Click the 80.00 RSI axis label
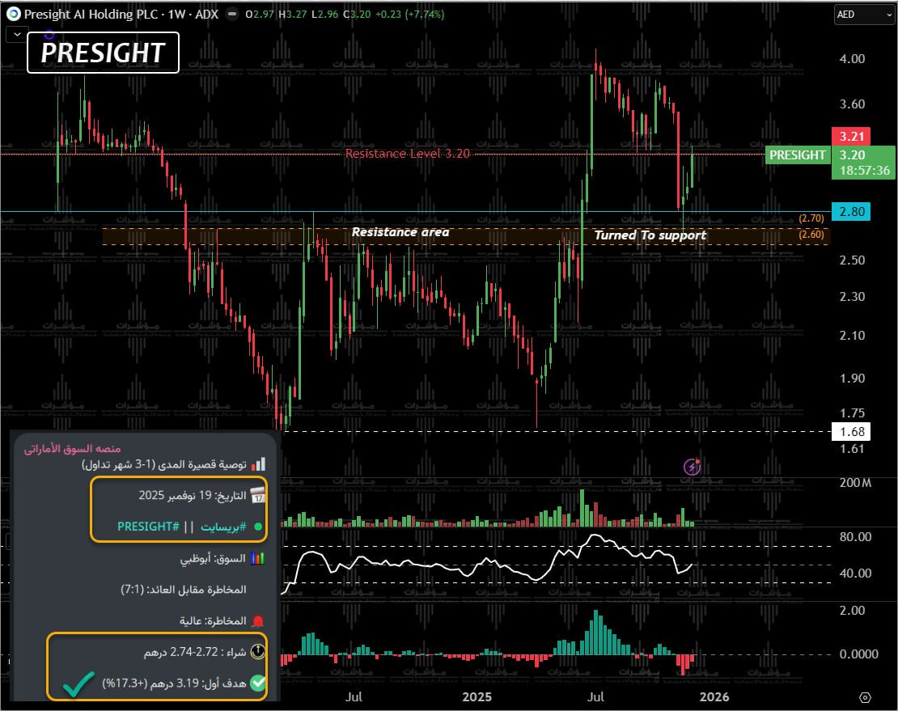 click(x=856, y=537)
